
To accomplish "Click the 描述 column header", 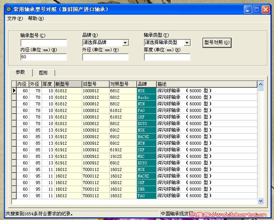I will pyautogui.click(x=207, y=84).
